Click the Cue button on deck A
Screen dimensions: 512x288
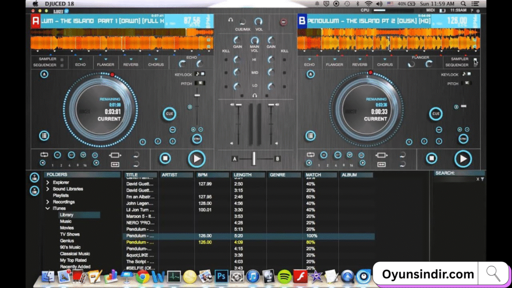tap(169, 112)
